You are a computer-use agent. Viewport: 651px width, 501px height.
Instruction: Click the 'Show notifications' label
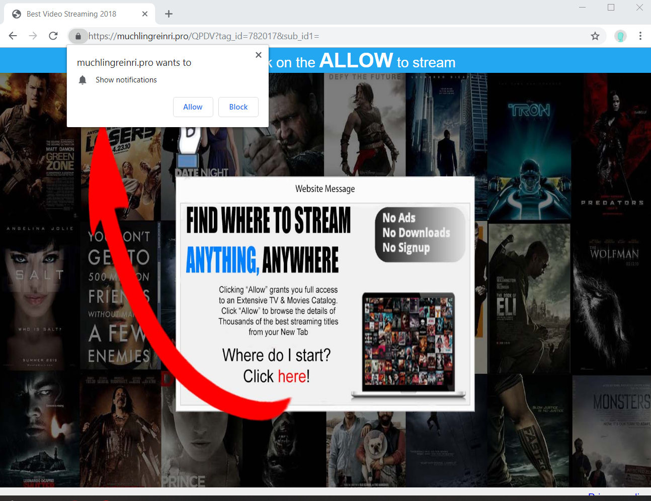point(126,80)
